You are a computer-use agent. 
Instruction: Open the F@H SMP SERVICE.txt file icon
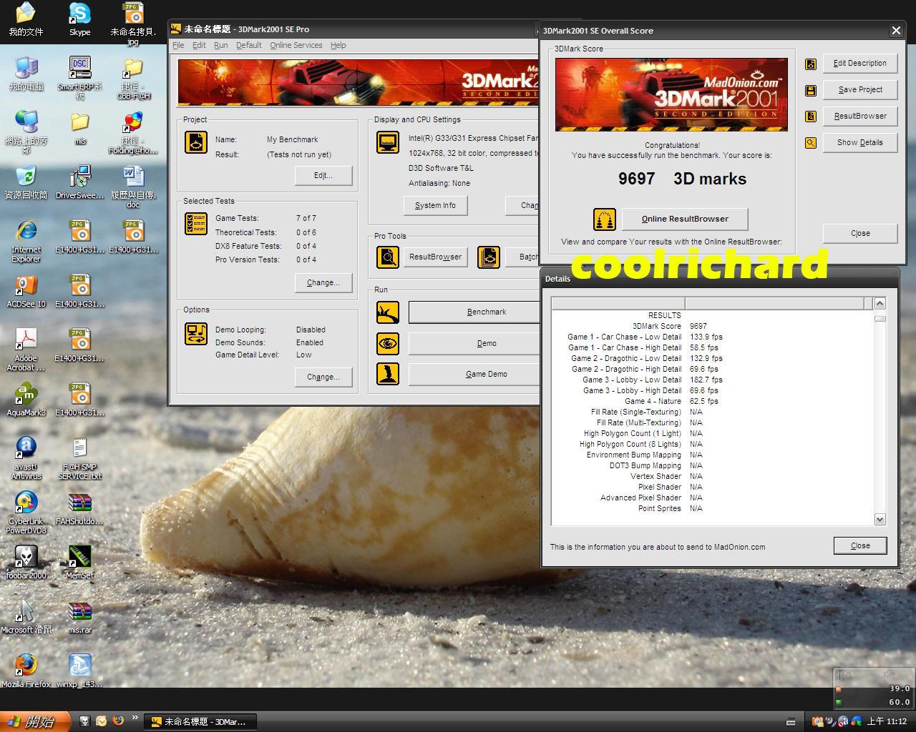coord(79,458)
